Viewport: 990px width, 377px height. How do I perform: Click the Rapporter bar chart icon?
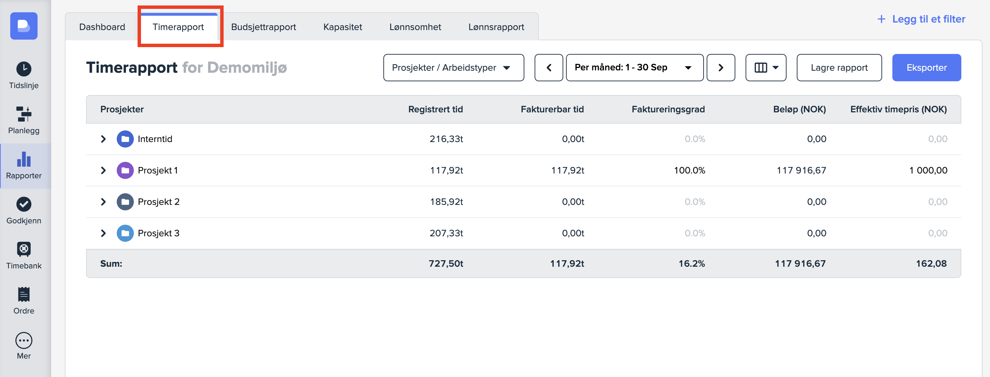24,159
